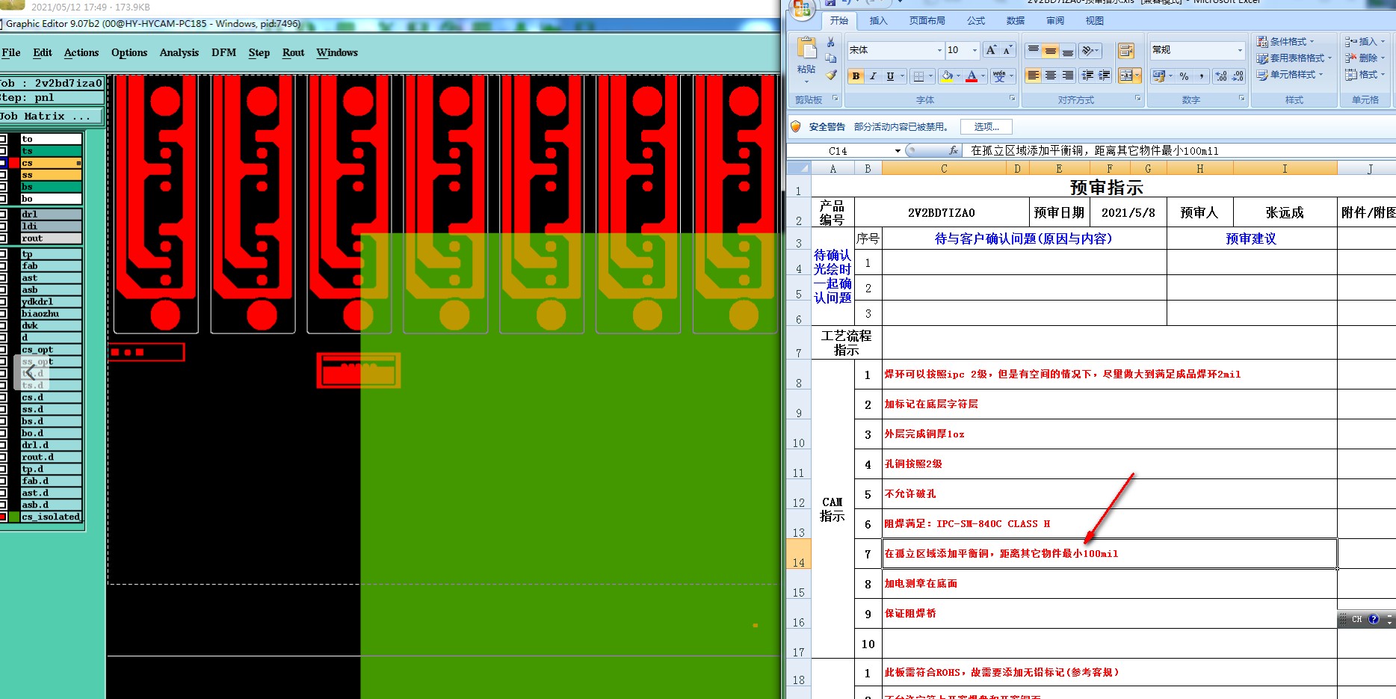Toggle Bold formatting in Excel

pyautogui.click(x=856, y=76)
